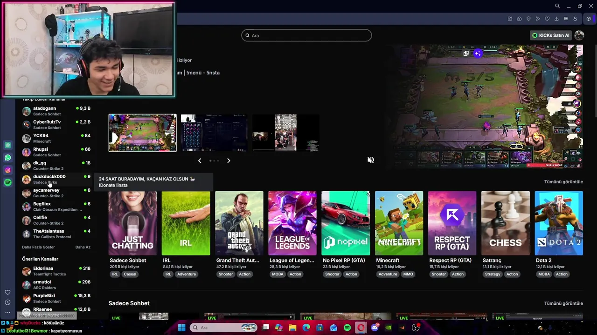Select the third featured stream thumbnail
This screenshot has width=597, height=335.
click(x=285, y=133)
